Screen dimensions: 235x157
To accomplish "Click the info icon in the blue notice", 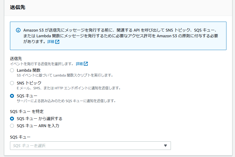I will (x=18, y=30).
